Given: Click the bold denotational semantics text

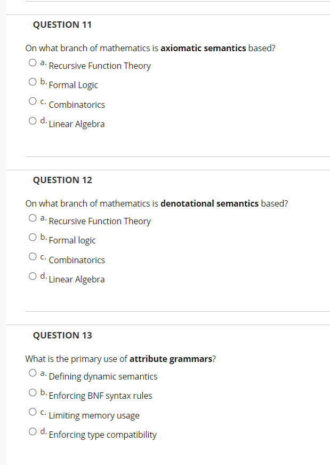Looking at the screenshot, I should [x=210, y=203].
